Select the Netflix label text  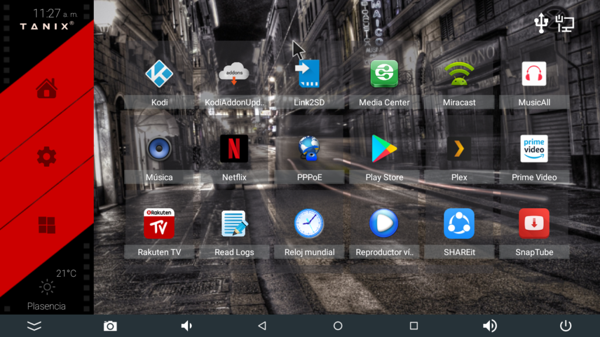click(234, 177)
